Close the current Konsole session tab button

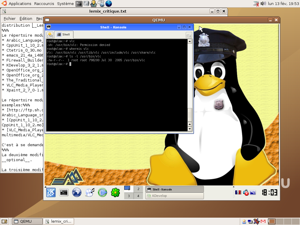(x=189, y=35)
